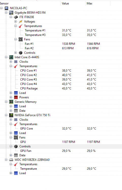Click the WDC WD10EZEX hard drive icon
The width and height of the screenshot is (122, 190).
[11, 160]
